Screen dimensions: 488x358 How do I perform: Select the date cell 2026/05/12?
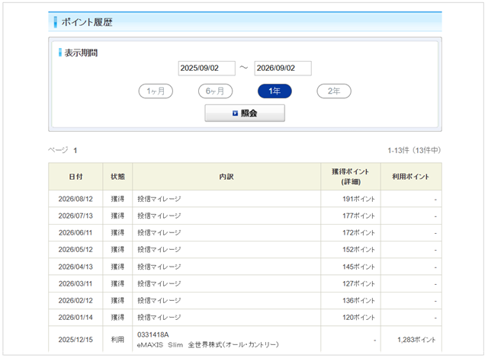click(x=75, y=250)
